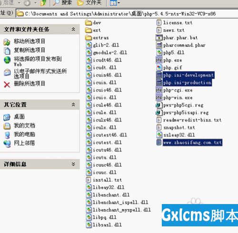Select the php.gif file icon
The image size is (238, 233).
(159, 67)
